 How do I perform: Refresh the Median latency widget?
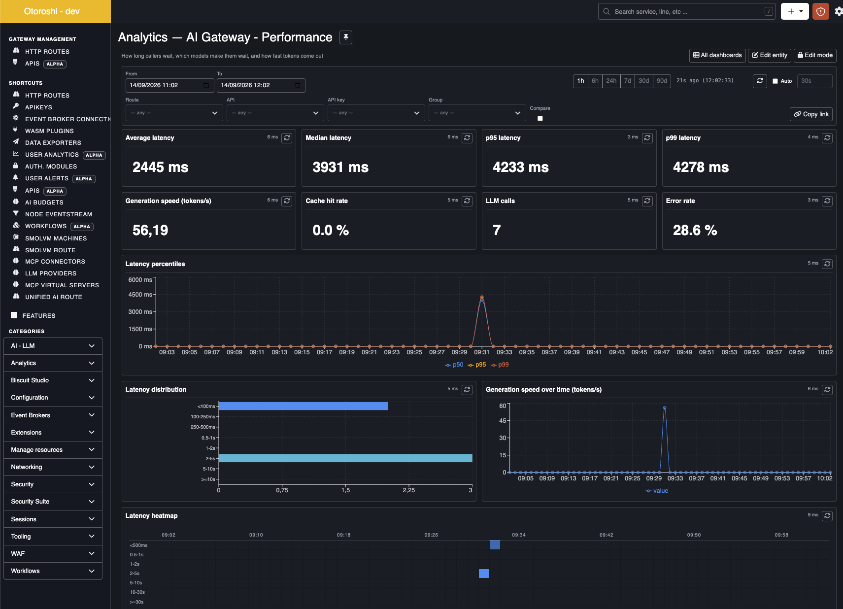467,138
